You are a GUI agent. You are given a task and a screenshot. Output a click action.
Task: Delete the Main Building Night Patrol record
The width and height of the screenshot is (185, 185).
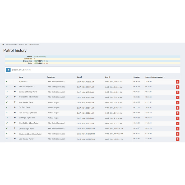(x=178, y=113)
